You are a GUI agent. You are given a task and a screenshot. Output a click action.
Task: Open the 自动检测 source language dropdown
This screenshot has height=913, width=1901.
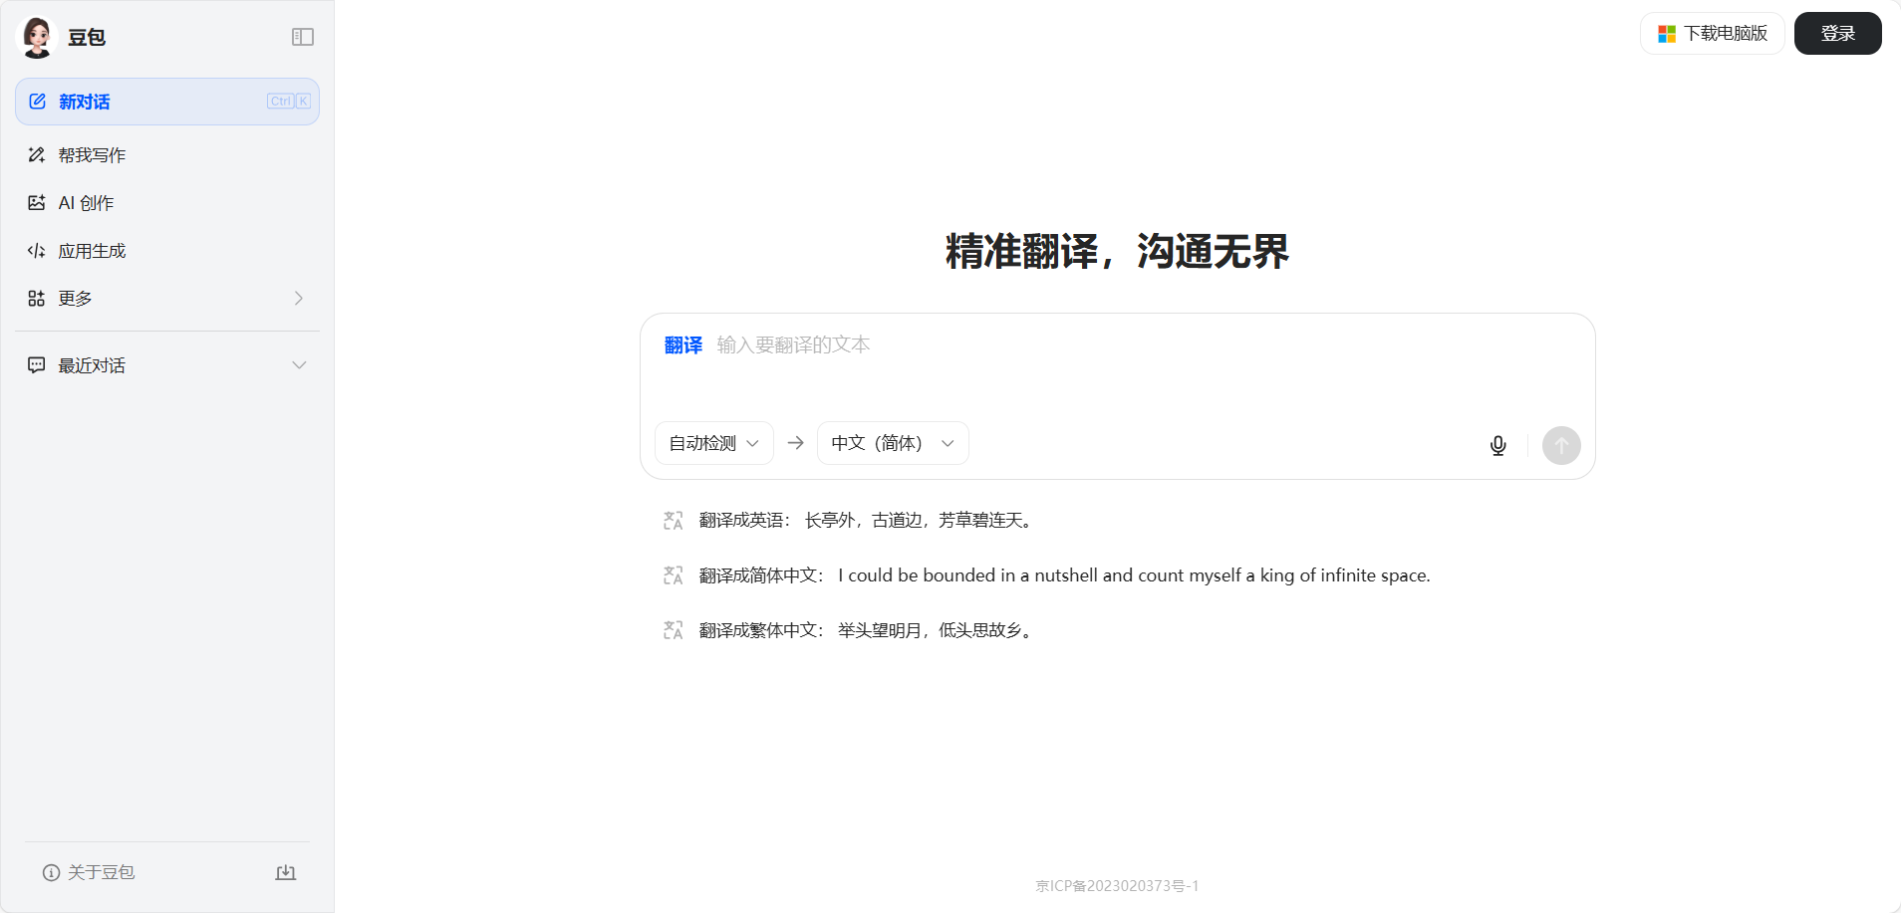(713, 443)
